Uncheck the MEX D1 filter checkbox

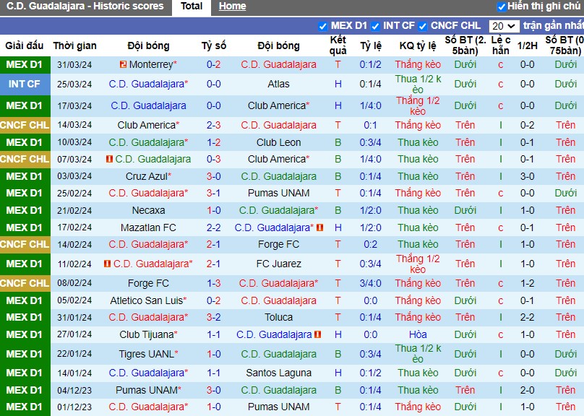[x=322, y=27]
